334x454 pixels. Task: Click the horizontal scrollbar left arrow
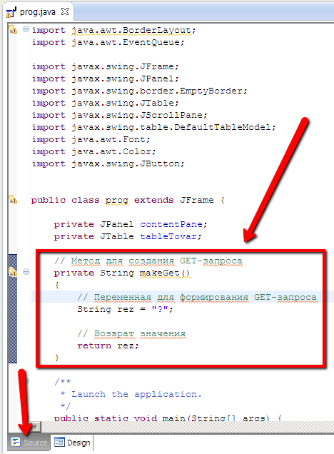pyautogui.click(x=35, y=426)
